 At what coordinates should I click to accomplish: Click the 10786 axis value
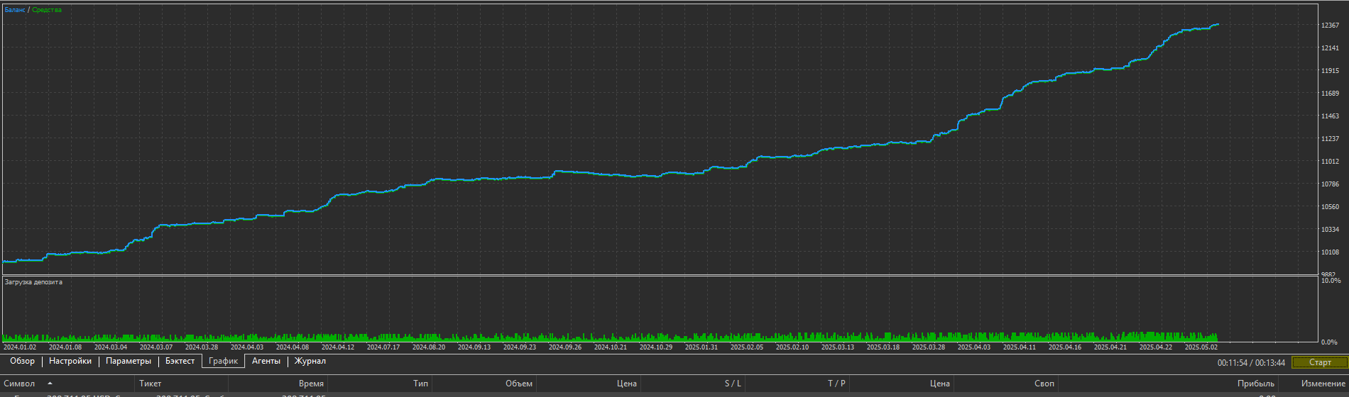click(x=1330, y=184)
